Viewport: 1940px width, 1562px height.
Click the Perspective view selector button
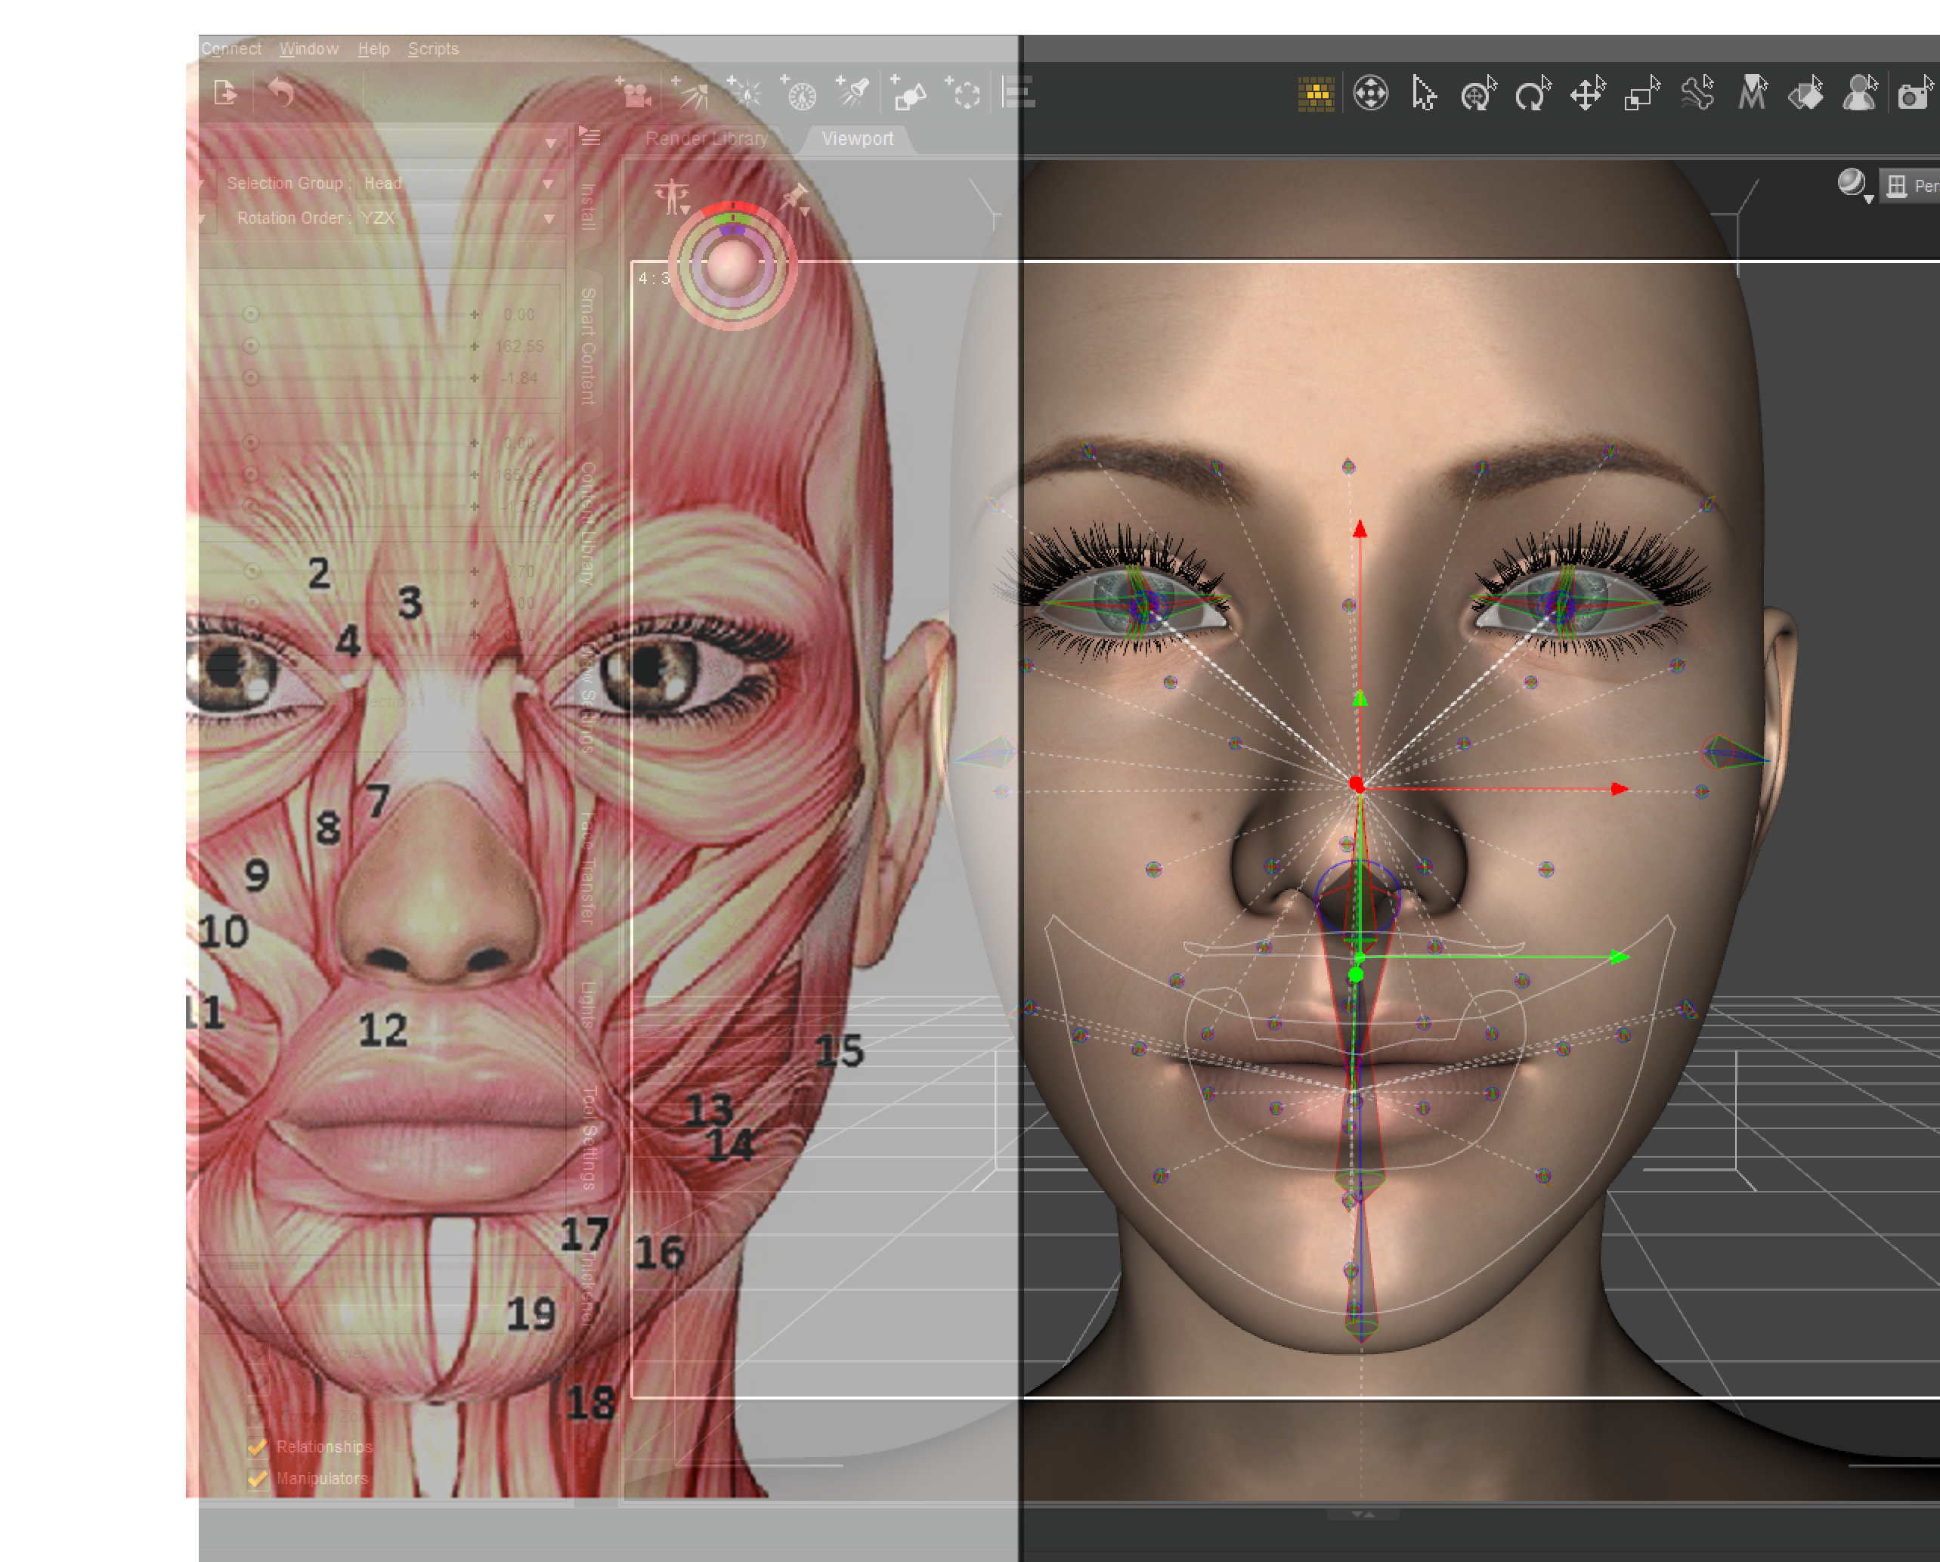point(1912,185)
